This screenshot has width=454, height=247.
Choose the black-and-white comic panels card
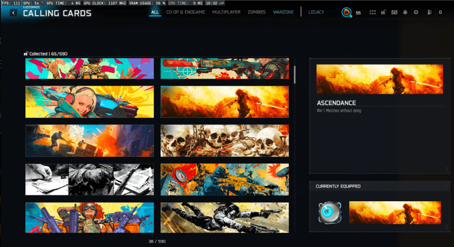click(89, 179)
